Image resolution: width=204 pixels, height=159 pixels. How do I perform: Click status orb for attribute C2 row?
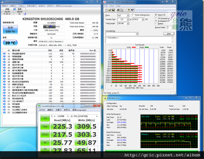pos(4,84)
